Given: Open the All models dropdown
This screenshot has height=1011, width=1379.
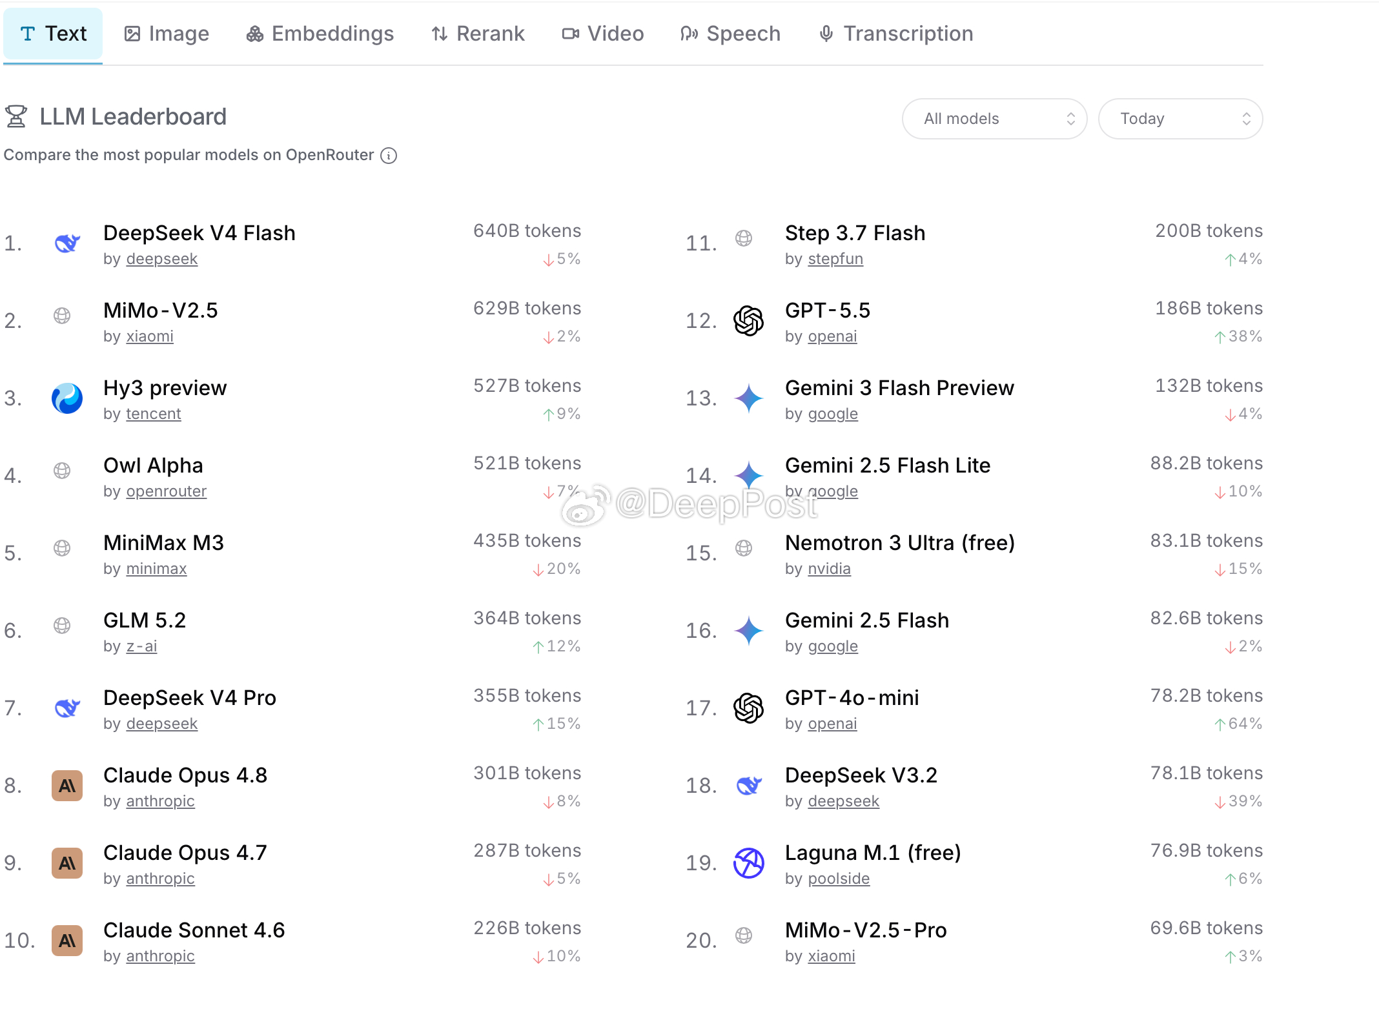Looking at the screenshot, I should coord(994,119).
